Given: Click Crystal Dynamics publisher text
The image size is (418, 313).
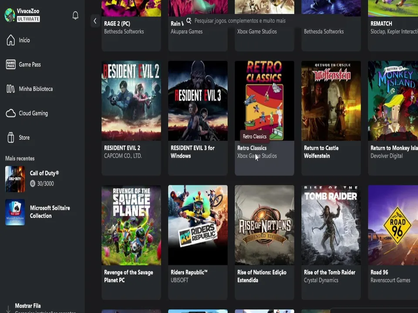Looking at the screenshot, I should click(x=321, y=280).
